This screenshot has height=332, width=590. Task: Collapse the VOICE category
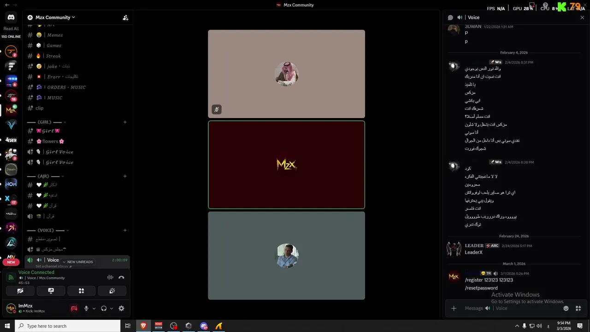[47, 230]
